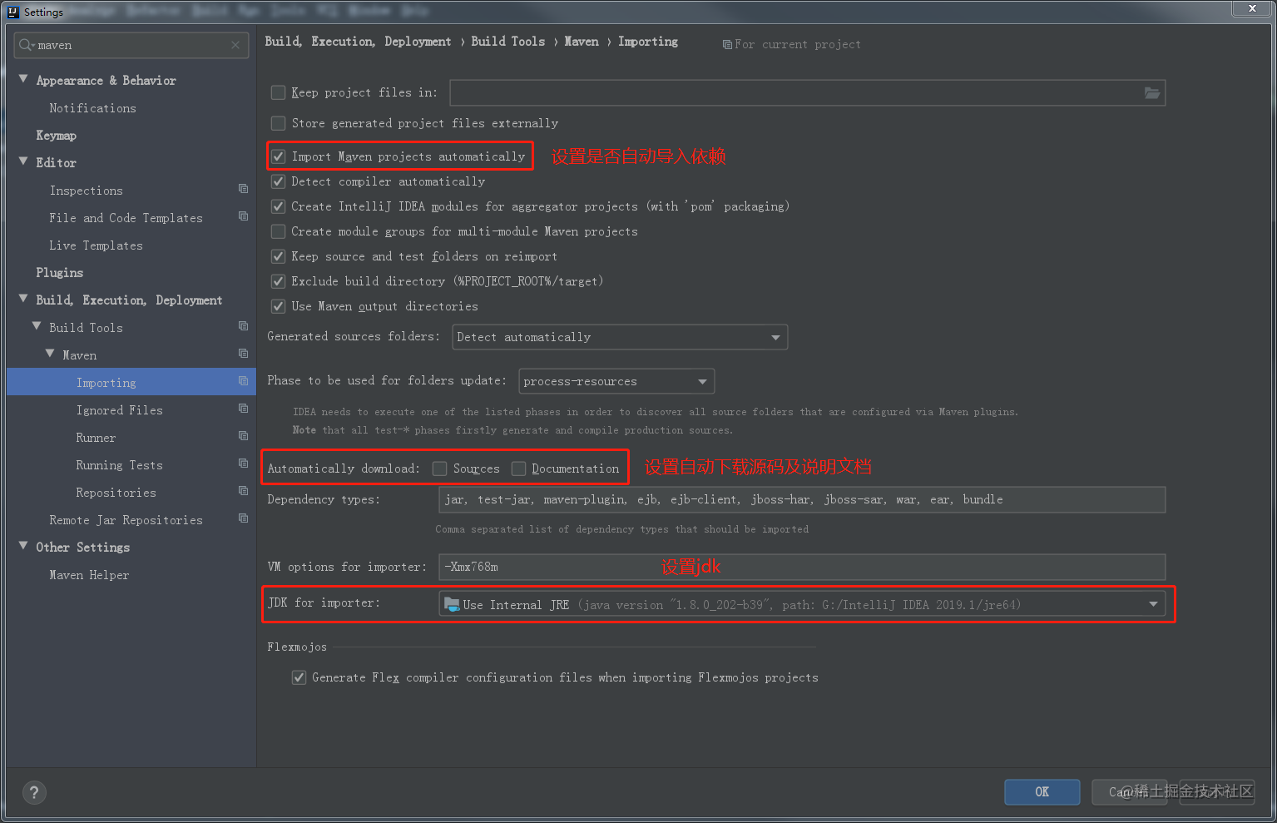Image resolution: width=1277 pixels, height=823 pixels.
Task: Toggle Generate Flex compiler configuration files
Action: tap(299, 677)
